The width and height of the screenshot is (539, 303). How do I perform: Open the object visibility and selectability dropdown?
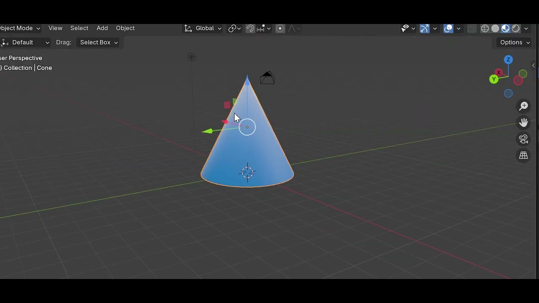click(408, 28)
